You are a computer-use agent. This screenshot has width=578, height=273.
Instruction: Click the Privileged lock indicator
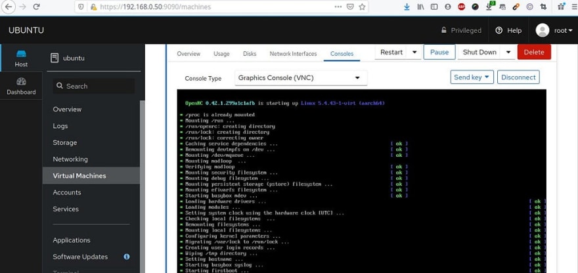(461, 31)
